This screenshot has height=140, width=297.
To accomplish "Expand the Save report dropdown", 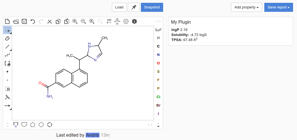I will [278, 7].
